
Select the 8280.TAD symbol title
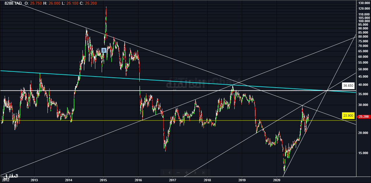[13, 3]
